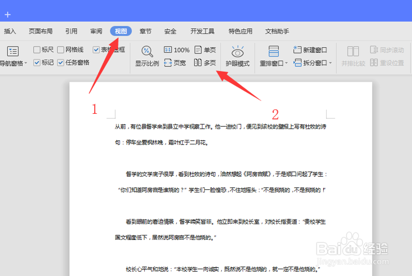Toggle the ruler (标尺) checkbox
412x276 pixels.
[x=37, y=50]
